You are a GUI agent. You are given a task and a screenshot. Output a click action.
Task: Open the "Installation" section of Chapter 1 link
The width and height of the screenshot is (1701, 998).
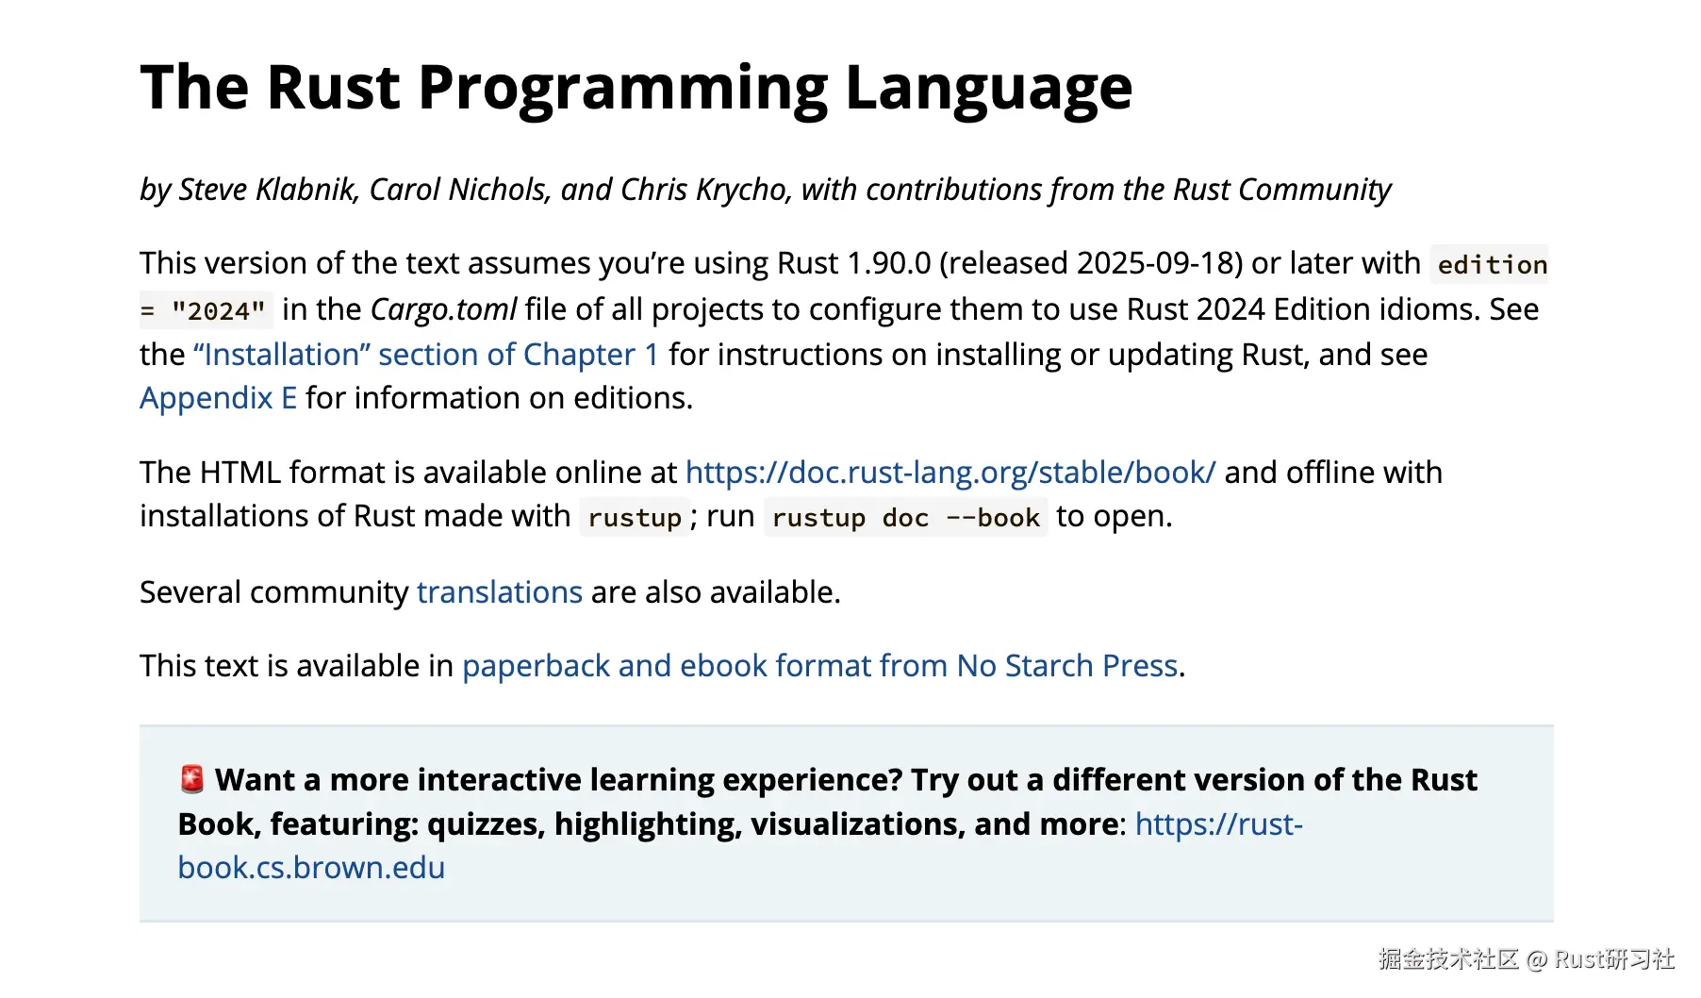click(426, 355)
